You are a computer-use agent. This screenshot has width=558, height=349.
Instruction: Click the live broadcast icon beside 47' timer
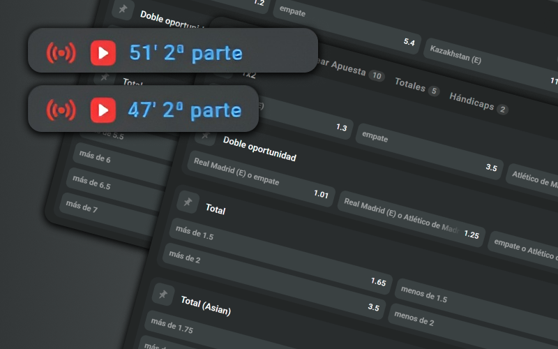click(x=61, y=110)
